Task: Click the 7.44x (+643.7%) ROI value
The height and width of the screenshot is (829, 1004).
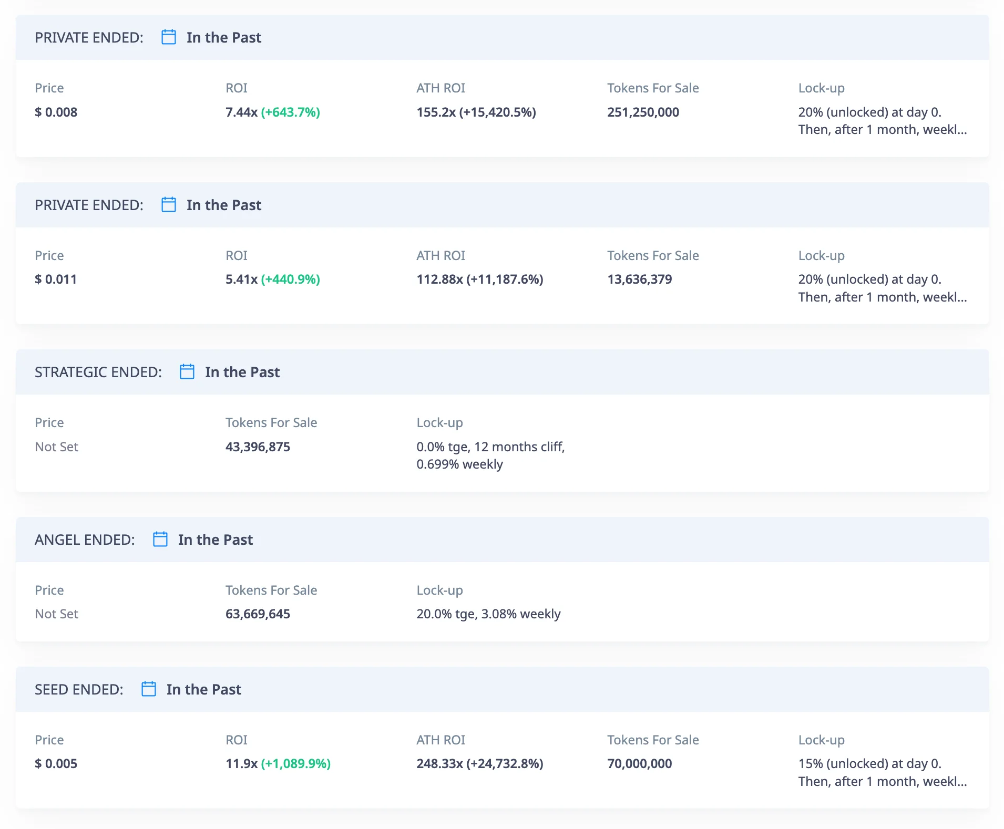Action: 272,112
